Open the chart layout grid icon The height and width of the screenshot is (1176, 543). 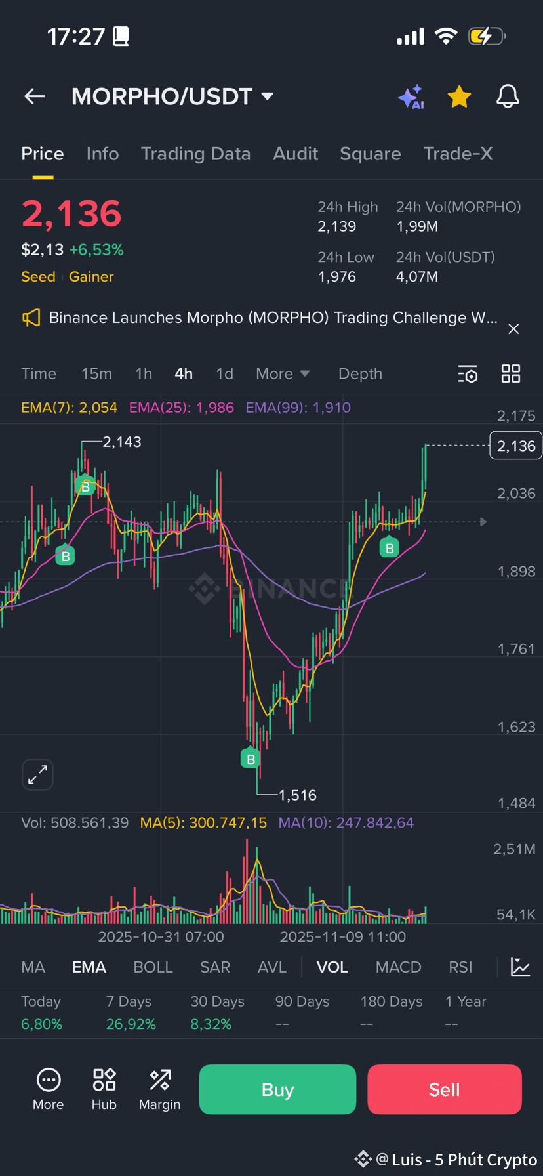click(511, 374)
